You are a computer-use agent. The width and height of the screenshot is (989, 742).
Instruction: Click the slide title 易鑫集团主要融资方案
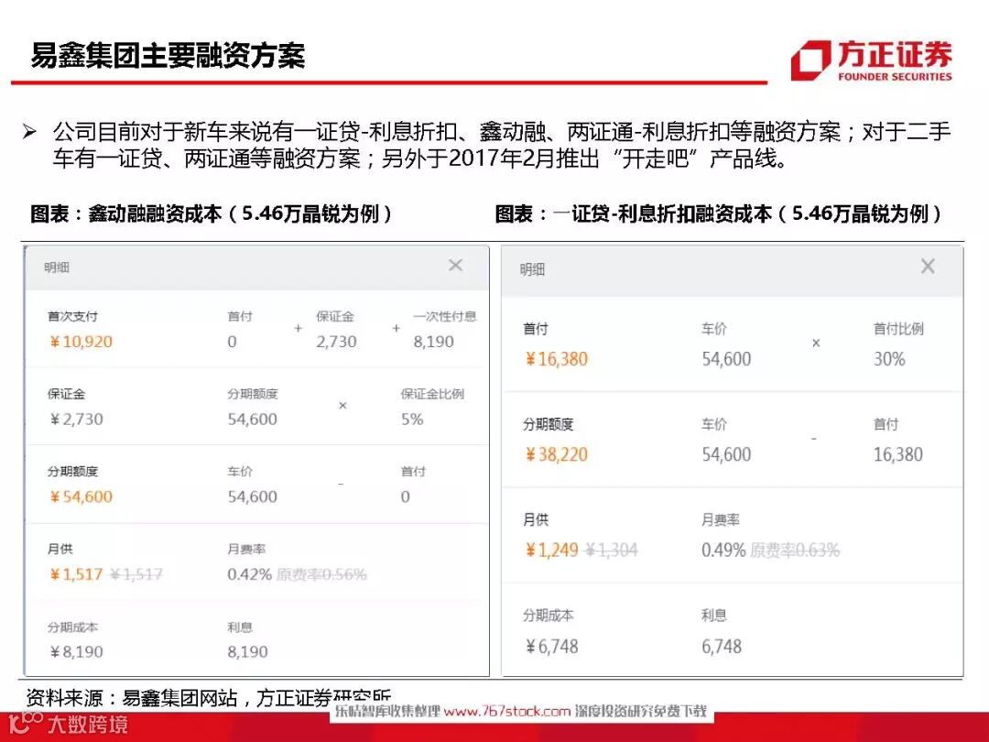pyautogui.click(x=168, y=56)
